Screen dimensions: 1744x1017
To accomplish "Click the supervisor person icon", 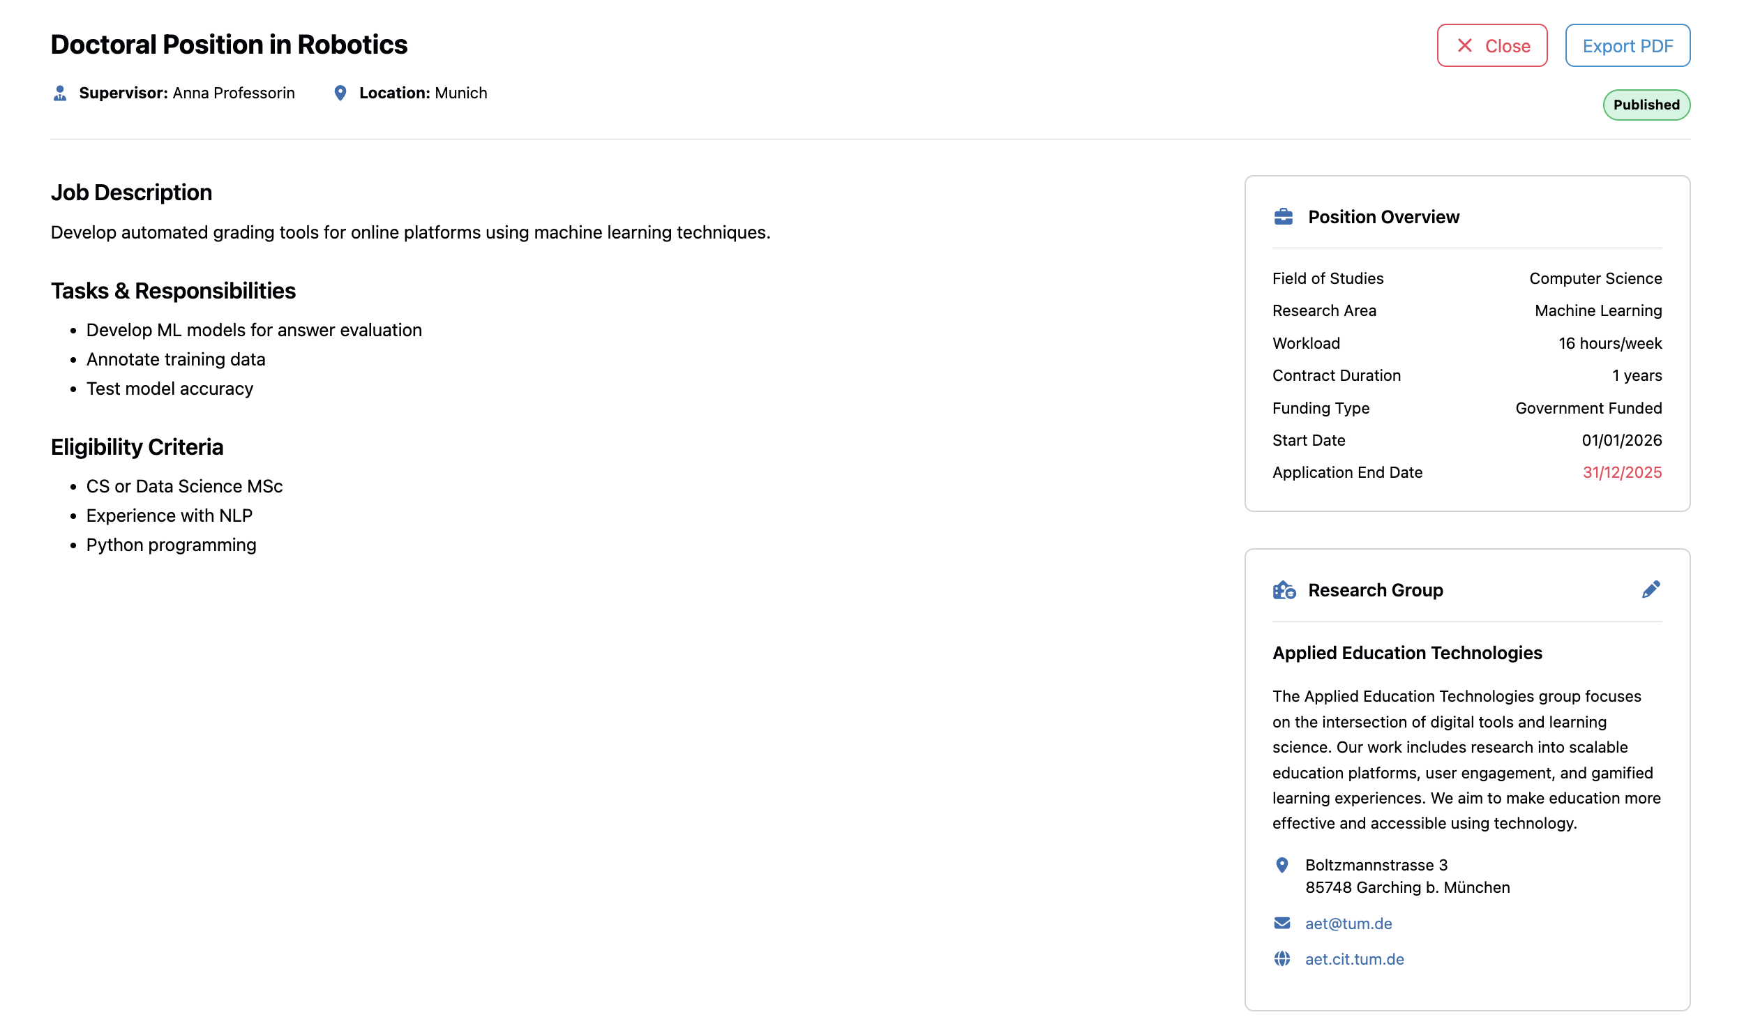I will point(59,92).
